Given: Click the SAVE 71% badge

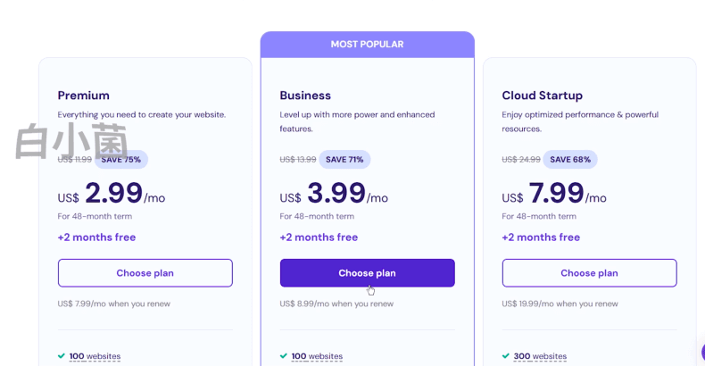Looking at the screenshot, I should coord(344,160).
